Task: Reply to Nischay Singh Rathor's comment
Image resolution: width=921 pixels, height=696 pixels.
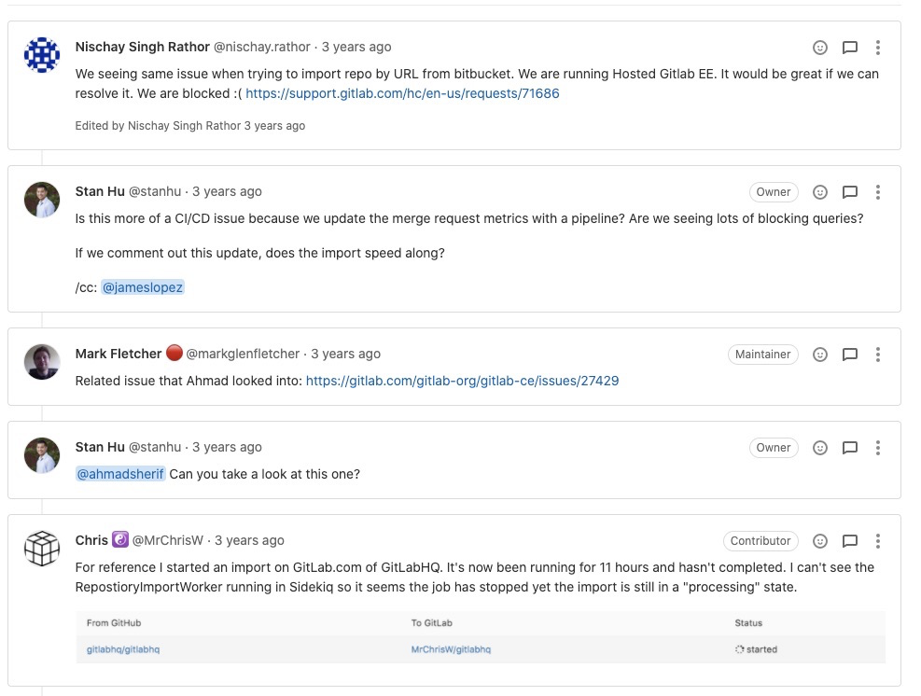Action: tap(850, 48)
